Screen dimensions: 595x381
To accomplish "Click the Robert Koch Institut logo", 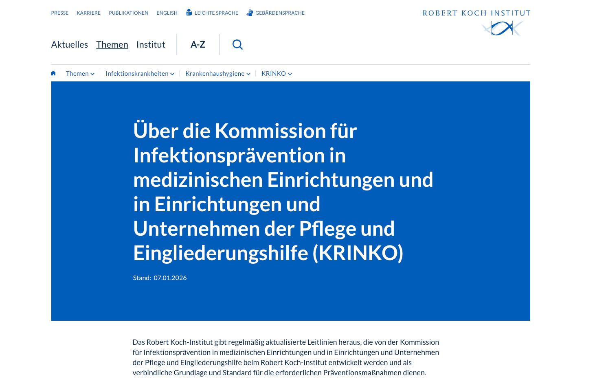I will [476, 23].
